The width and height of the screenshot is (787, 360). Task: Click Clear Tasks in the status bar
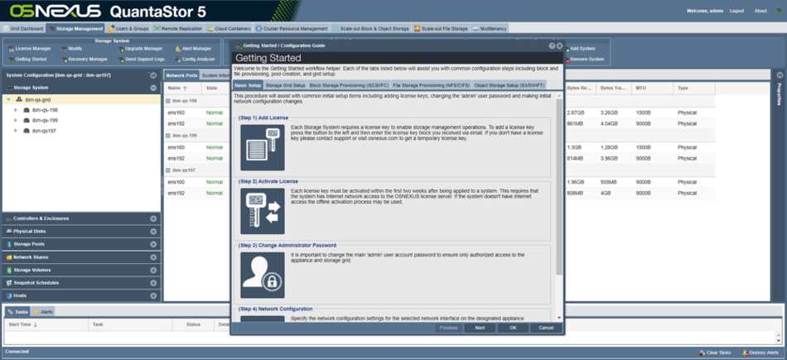tap(715, 353)
